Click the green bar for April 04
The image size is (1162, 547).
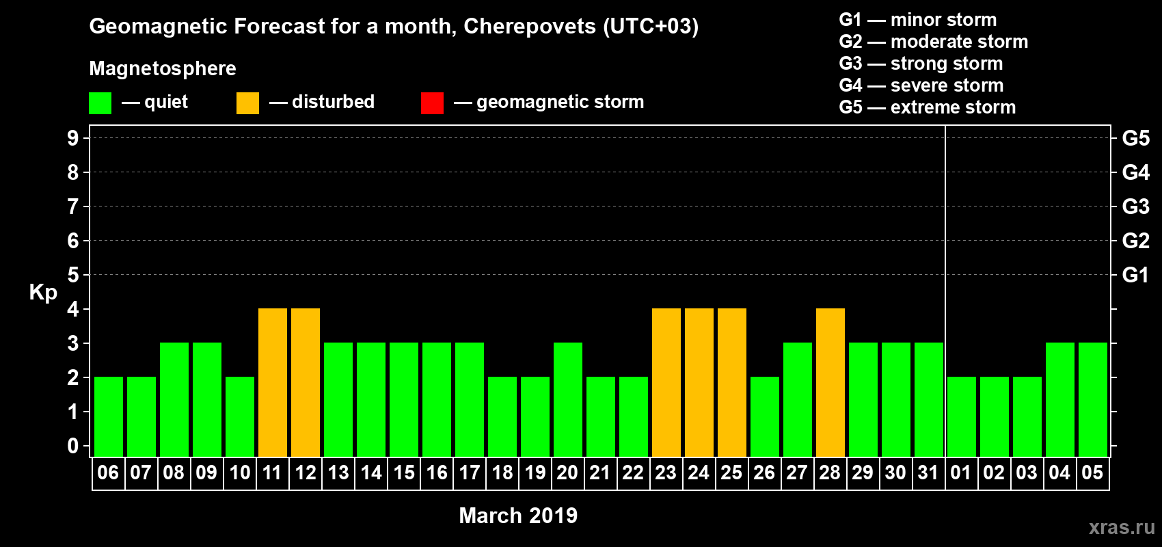1060,399
